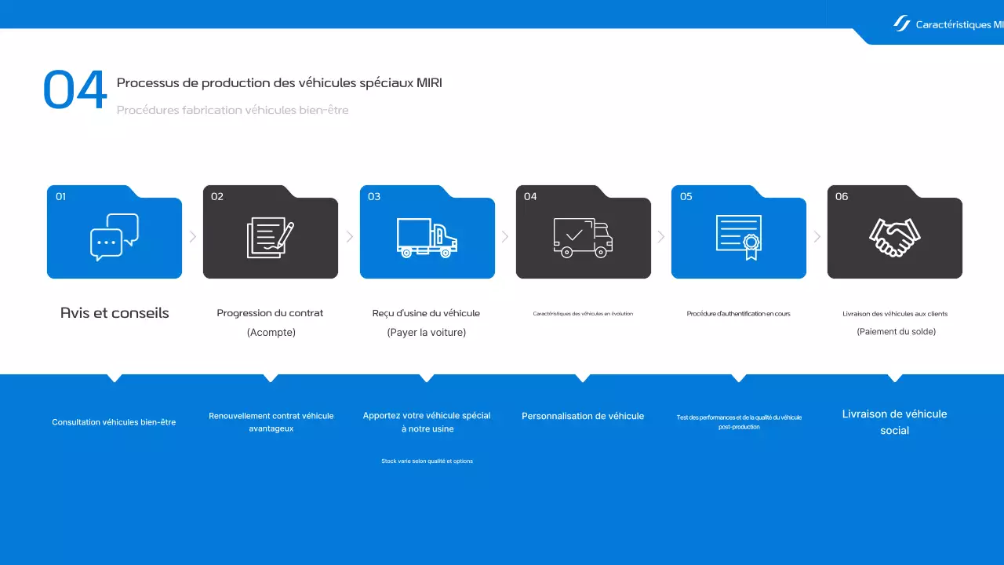This screenshot has height=565, width=1004.
Task: Click the large blue 04 section number
Action: pyautogui.click(x=75, y=90)
